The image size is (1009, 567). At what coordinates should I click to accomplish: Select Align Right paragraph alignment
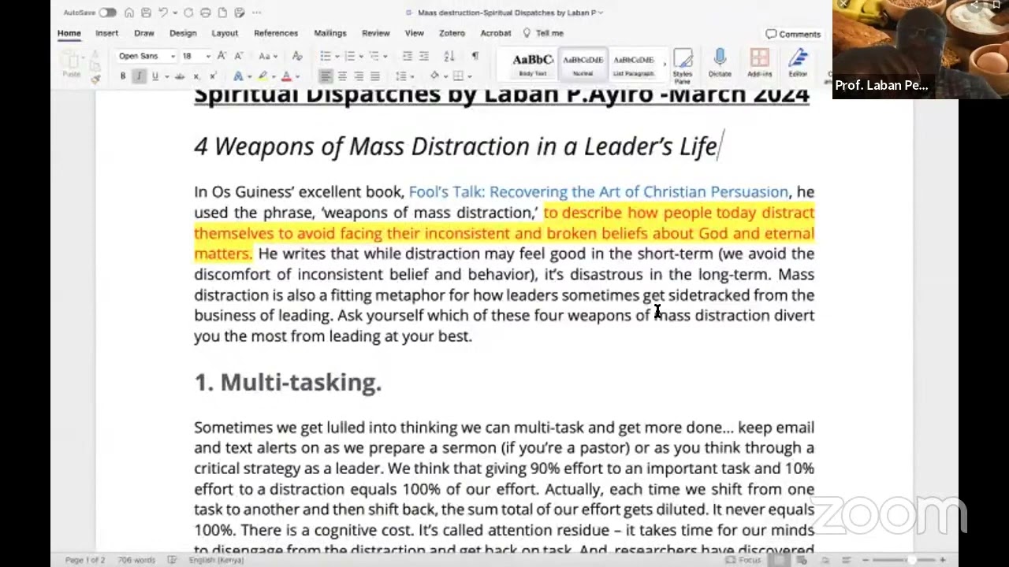(x=359, y=76)
